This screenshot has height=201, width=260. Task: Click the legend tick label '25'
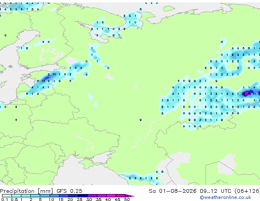[80, 199]
